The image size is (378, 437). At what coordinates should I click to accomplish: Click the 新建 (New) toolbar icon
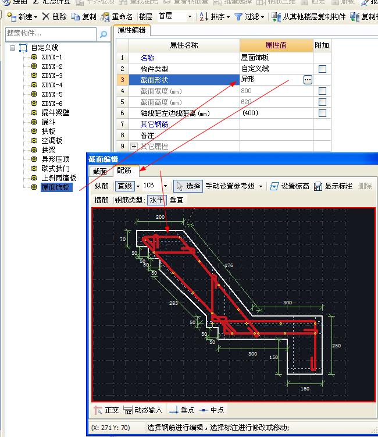12,17
